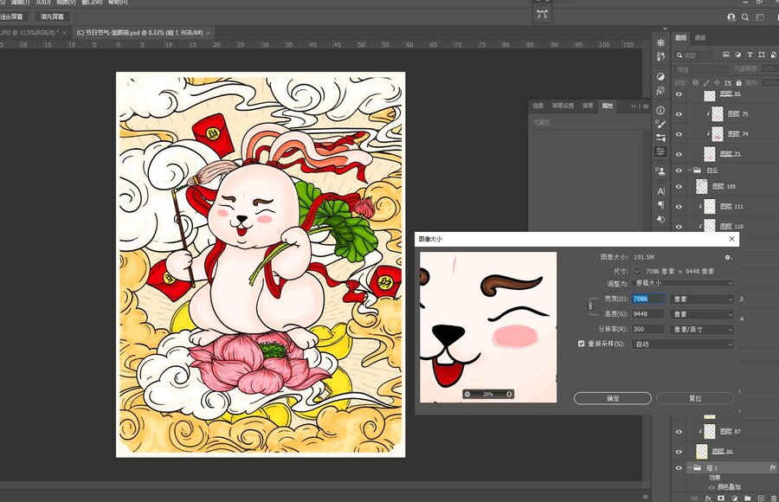This screenshot has width=779, height=502.
Task: Toggle the 颜色叠加 effect visibility
Action: [x=711, y=487]
